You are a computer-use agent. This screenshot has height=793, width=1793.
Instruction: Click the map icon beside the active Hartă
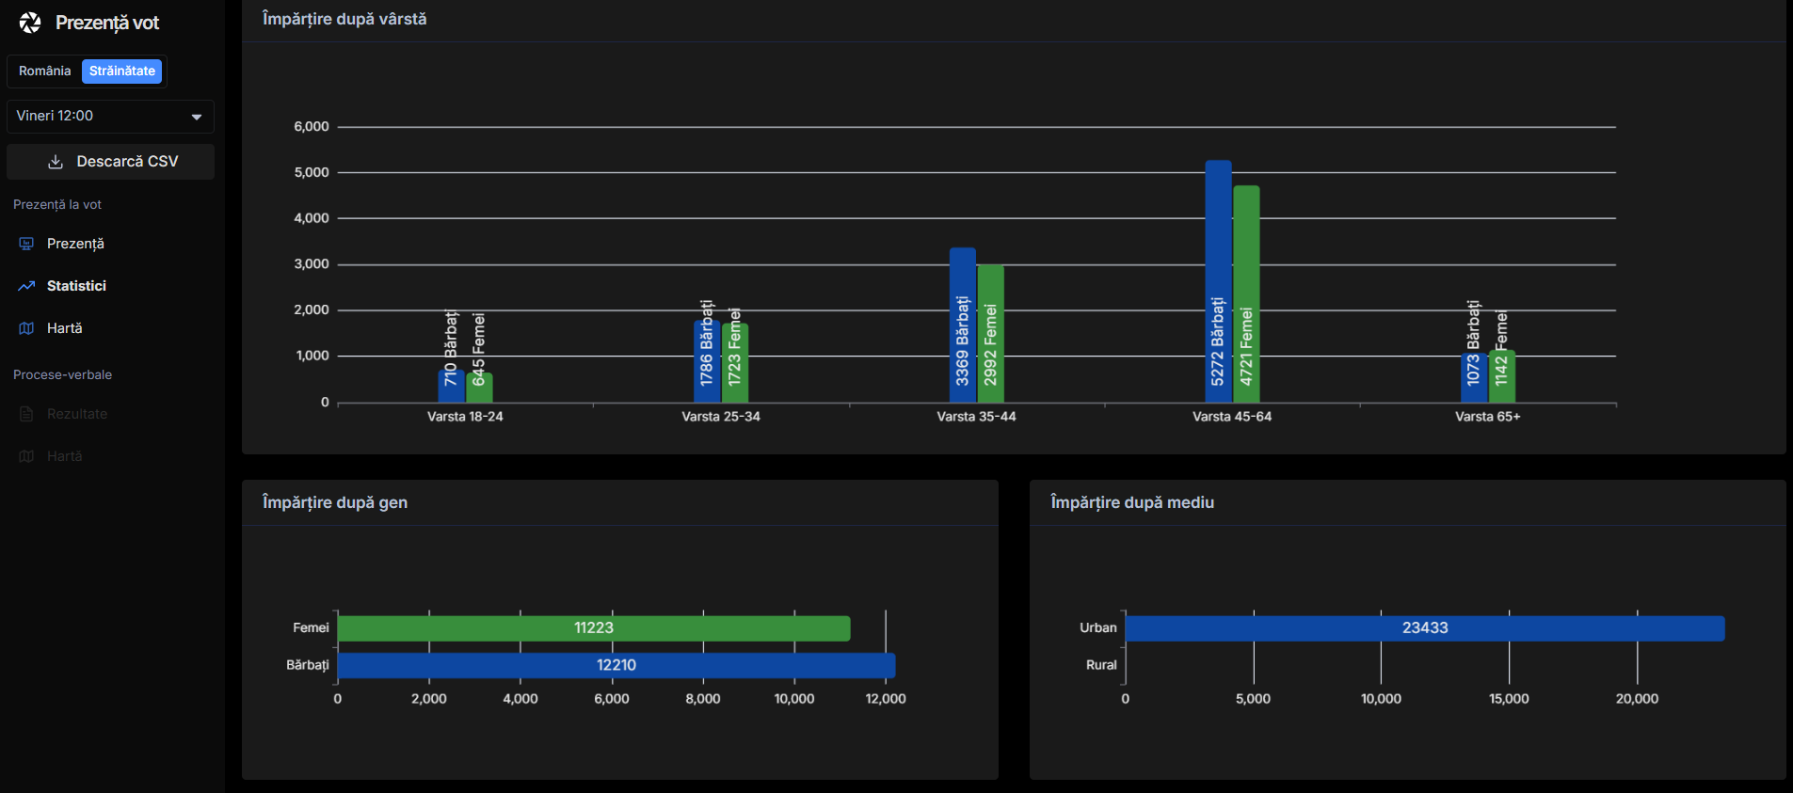(x=26, y=328)
